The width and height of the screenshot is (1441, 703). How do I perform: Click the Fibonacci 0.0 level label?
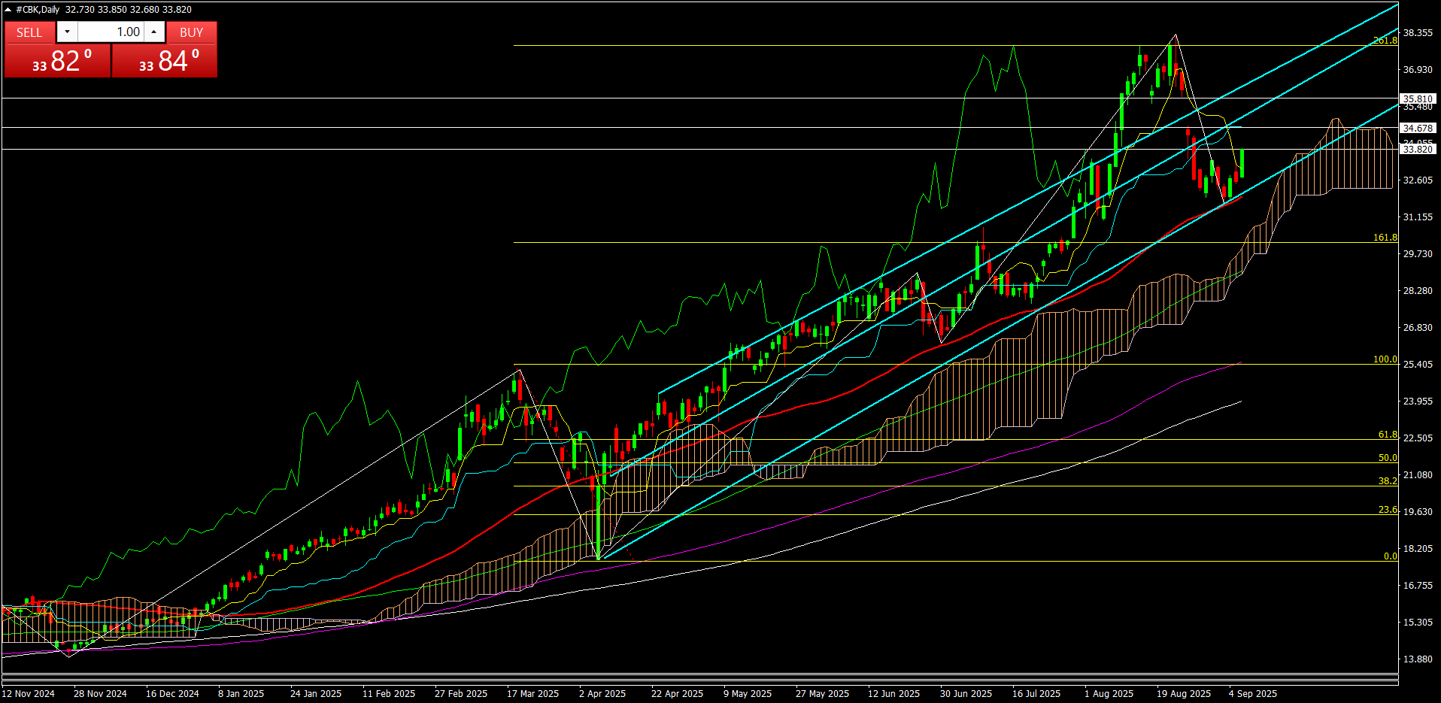1390,556
